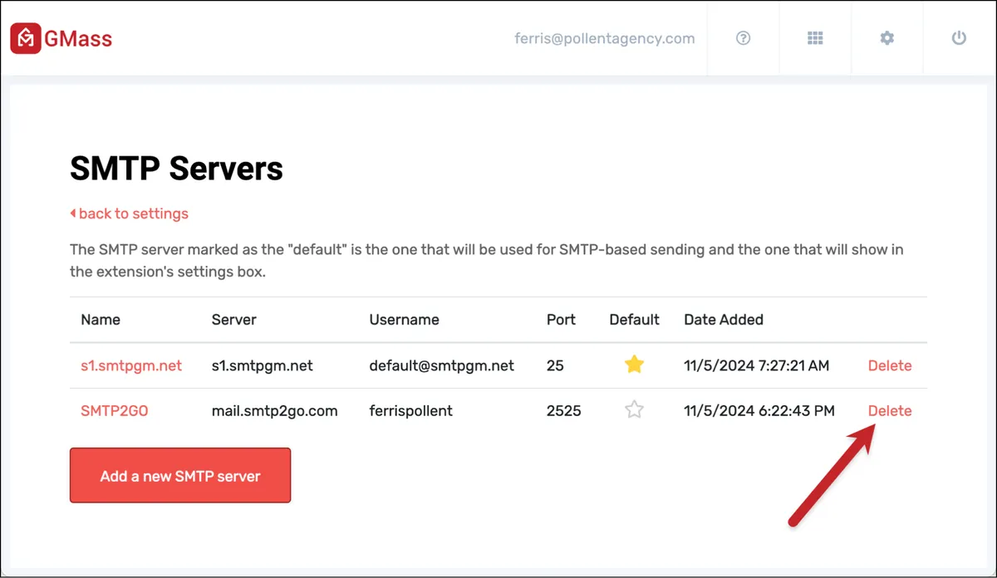Select the mail.smtp2go.com server cell

(x=275, y=410)
